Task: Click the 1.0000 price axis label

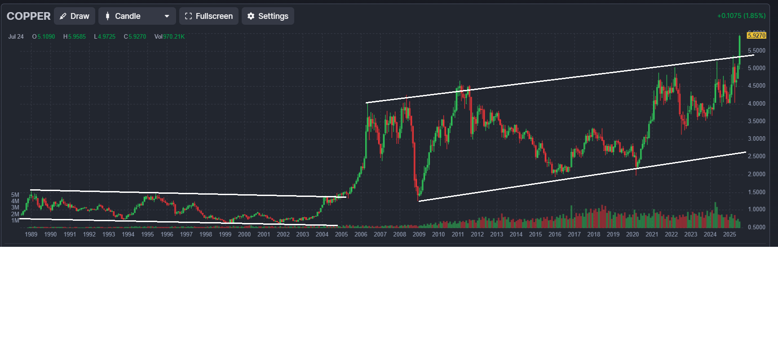Action: pos(756,209)
